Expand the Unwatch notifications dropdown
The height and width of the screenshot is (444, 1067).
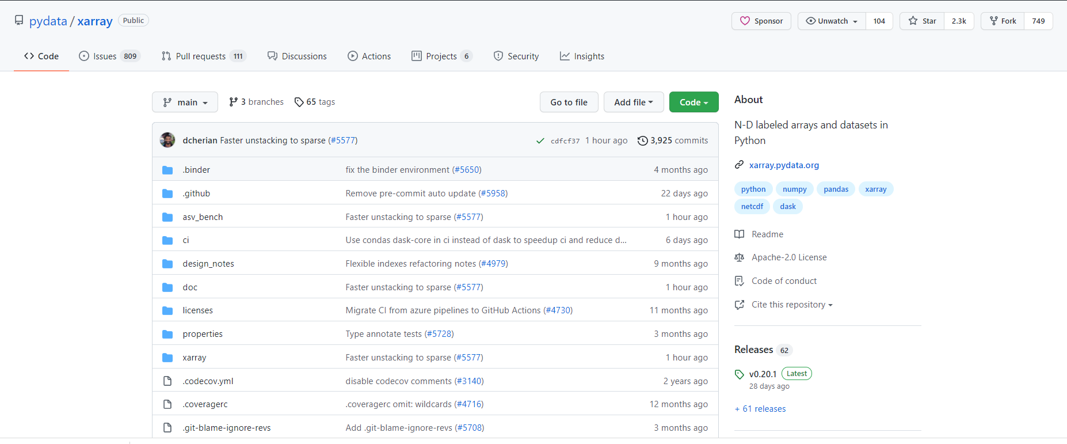(832, 21)
